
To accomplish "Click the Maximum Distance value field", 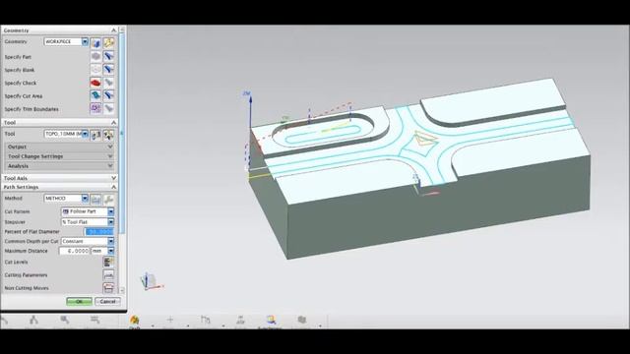I will click(x=75, y=251).
